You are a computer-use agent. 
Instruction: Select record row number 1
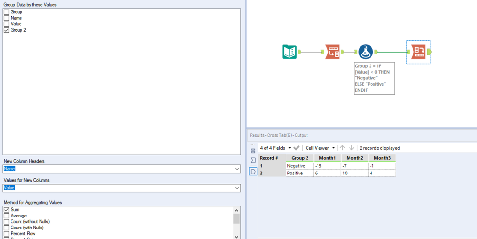272,166
